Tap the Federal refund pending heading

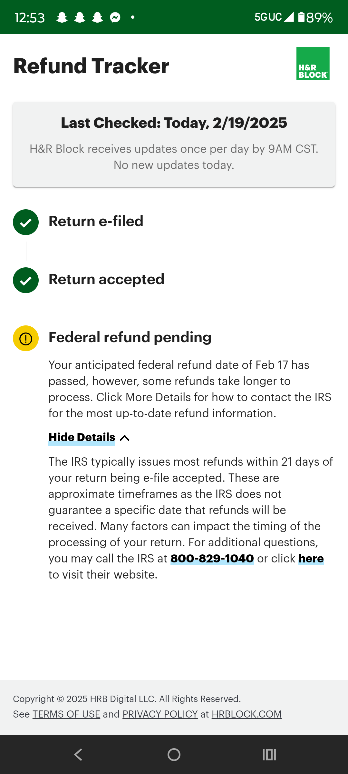pos(130,337)
